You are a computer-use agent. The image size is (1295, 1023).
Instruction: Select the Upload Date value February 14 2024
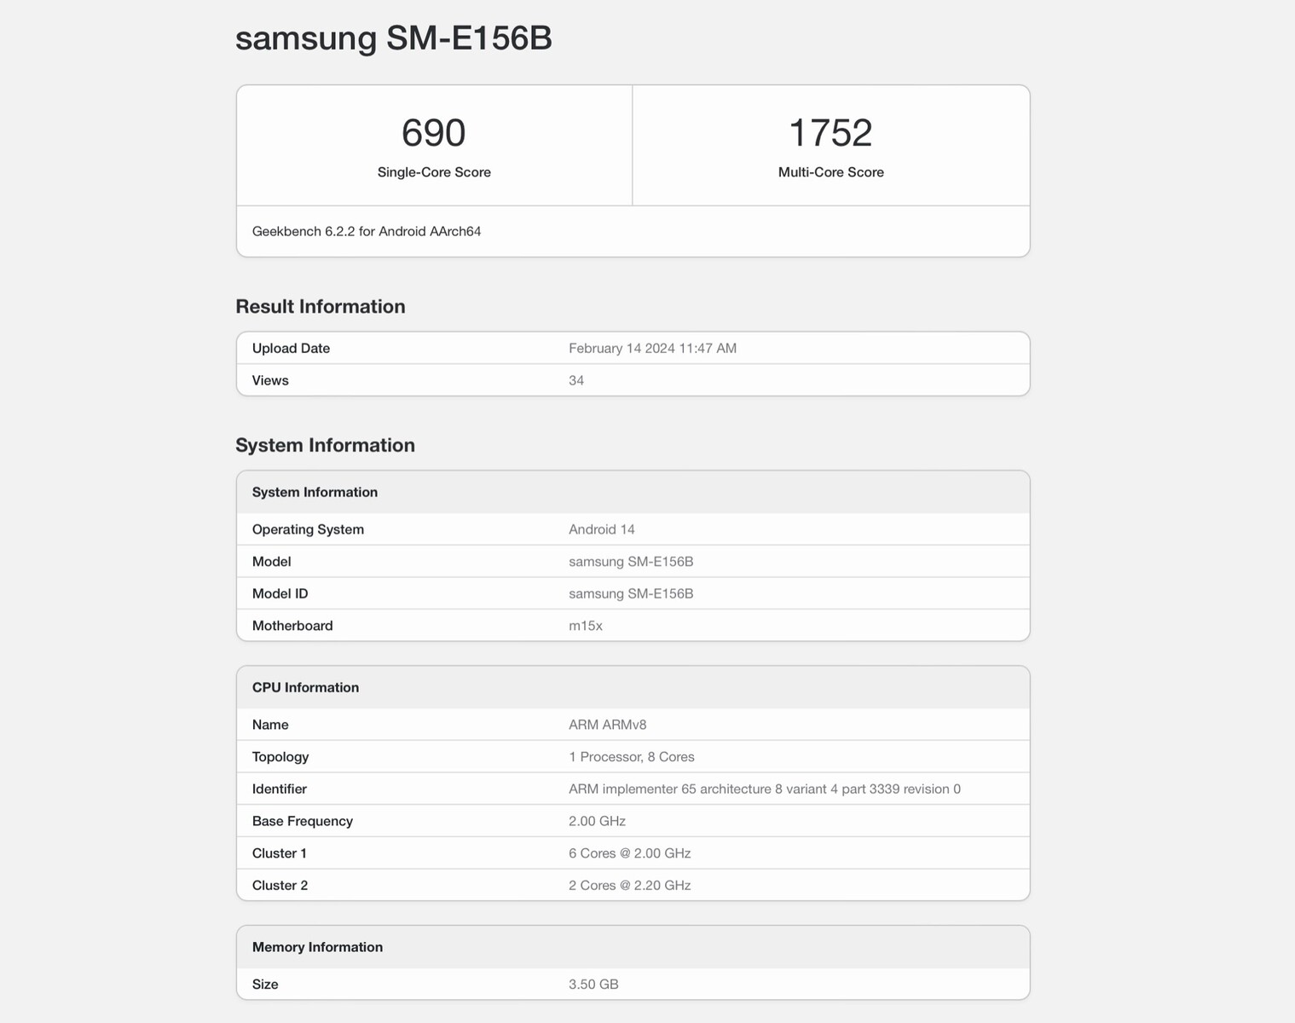pyautogui.click(x=652, y=348)
